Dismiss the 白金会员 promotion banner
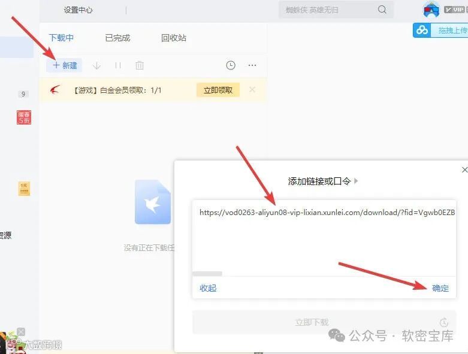468x354 pixels. 252,90
